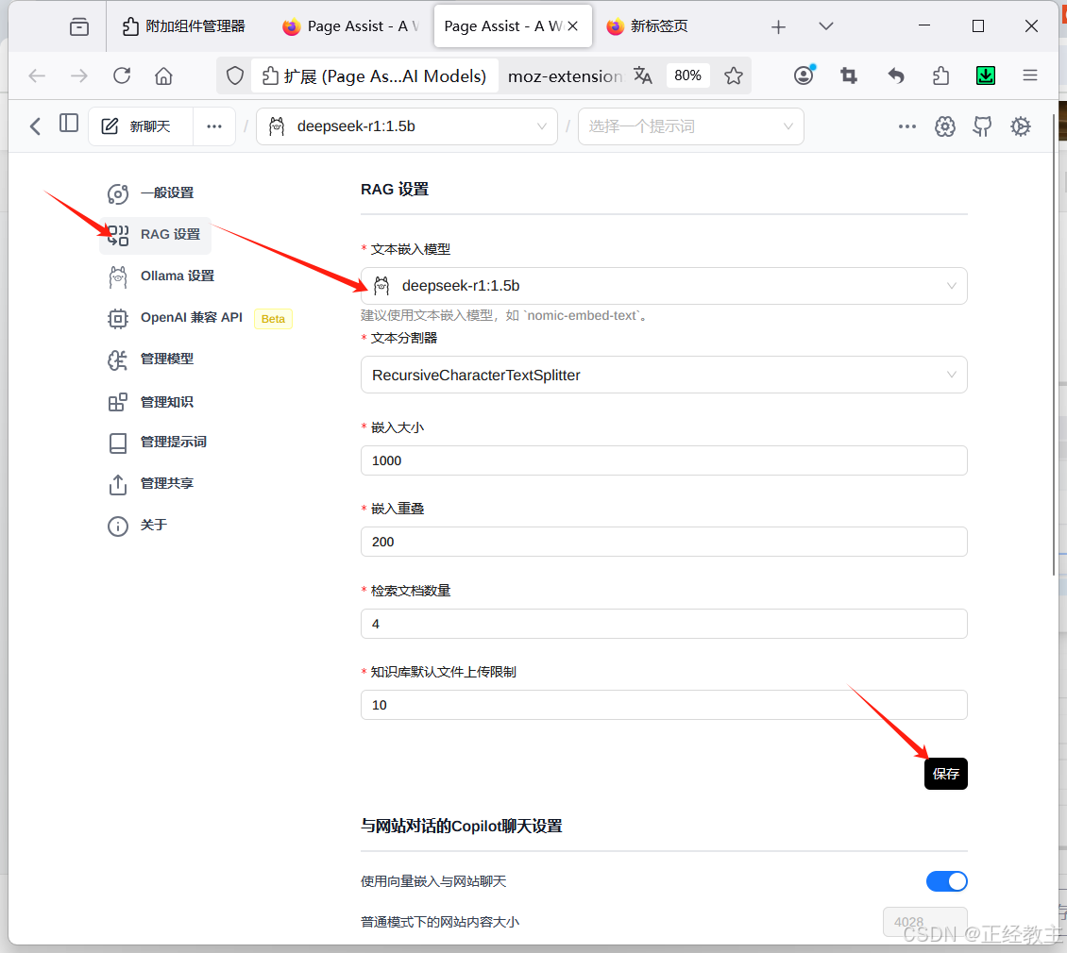Switch to the 附加组件管理器 tab
This screenshot has height=953, width=1067.
click(183, 26)
